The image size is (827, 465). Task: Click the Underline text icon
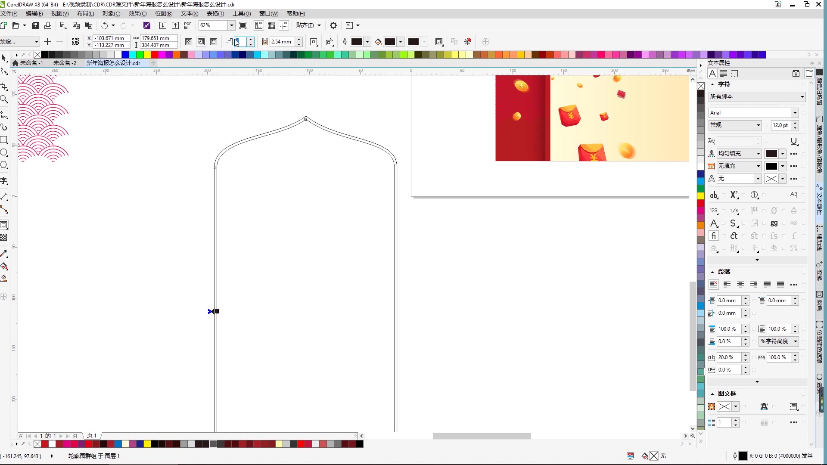point(794,141)
